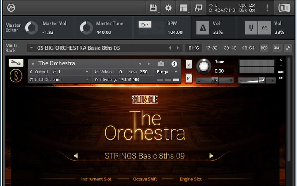297x186 pixels.
Task: Click the Instrument Slot label
Action: [96, 179]
